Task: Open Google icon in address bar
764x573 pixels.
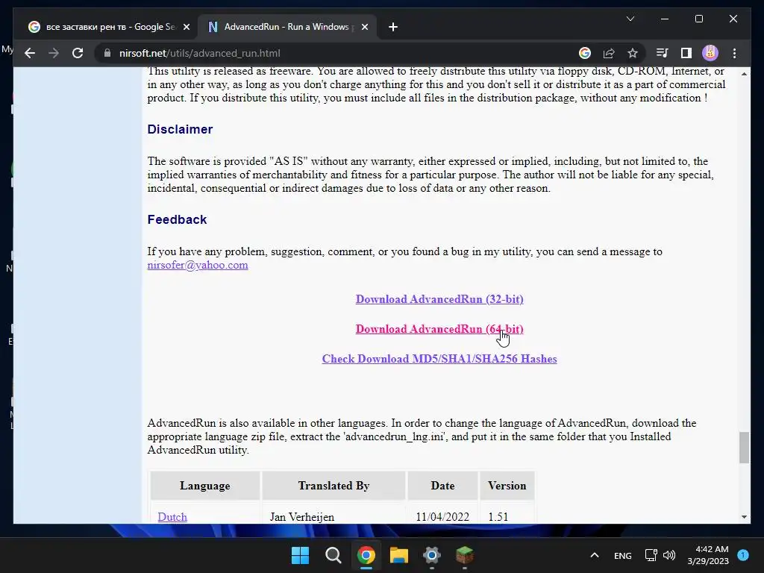Action: click(x=585, y=53)
